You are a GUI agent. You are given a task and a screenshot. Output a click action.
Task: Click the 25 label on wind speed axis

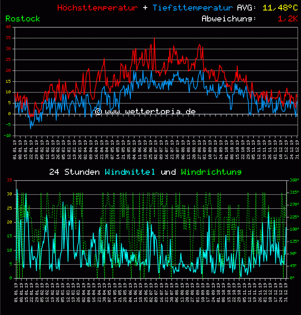(x=9, y=208)
